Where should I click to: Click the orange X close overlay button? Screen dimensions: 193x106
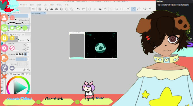click(4, 77)
